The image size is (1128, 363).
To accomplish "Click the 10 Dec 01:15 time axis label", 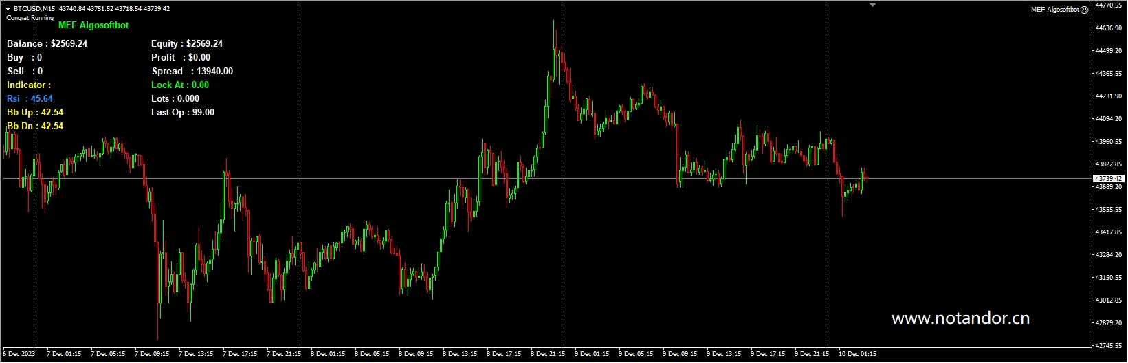I will pos(857,354).
